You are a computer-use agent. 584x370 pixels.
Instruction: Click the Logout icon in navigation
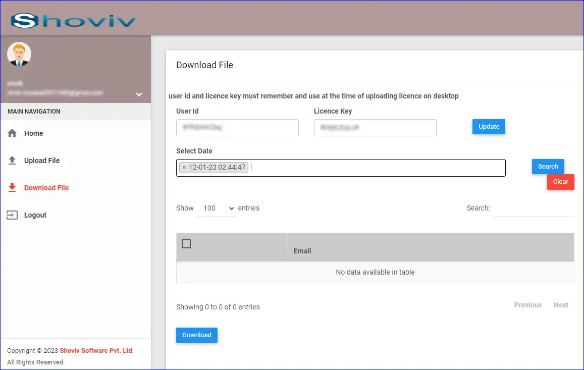[x=13, y=215]
